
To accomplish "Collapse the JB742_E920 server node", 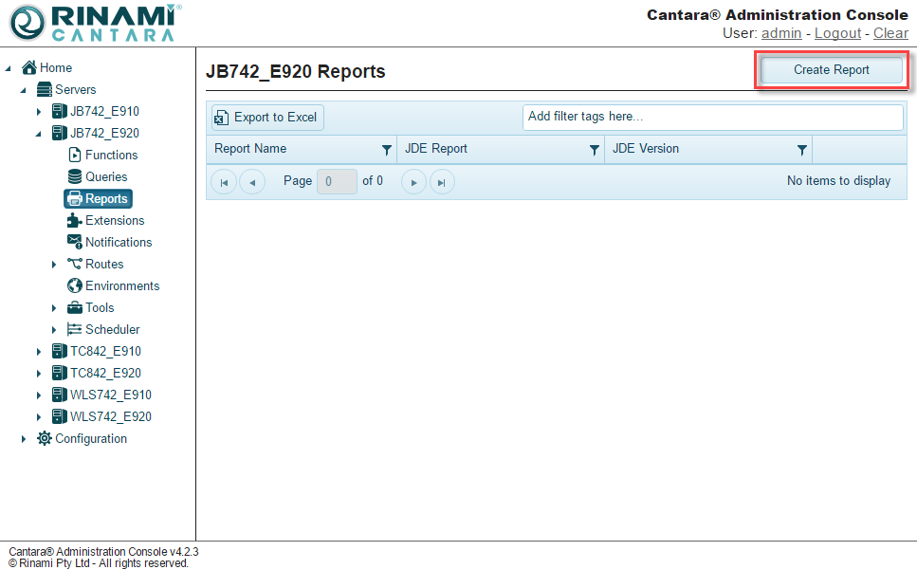I will coord(39,134).
